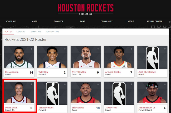Click Dante Exum's headshot photo
This screenshot has height=113, width=171.
[19, 92]
